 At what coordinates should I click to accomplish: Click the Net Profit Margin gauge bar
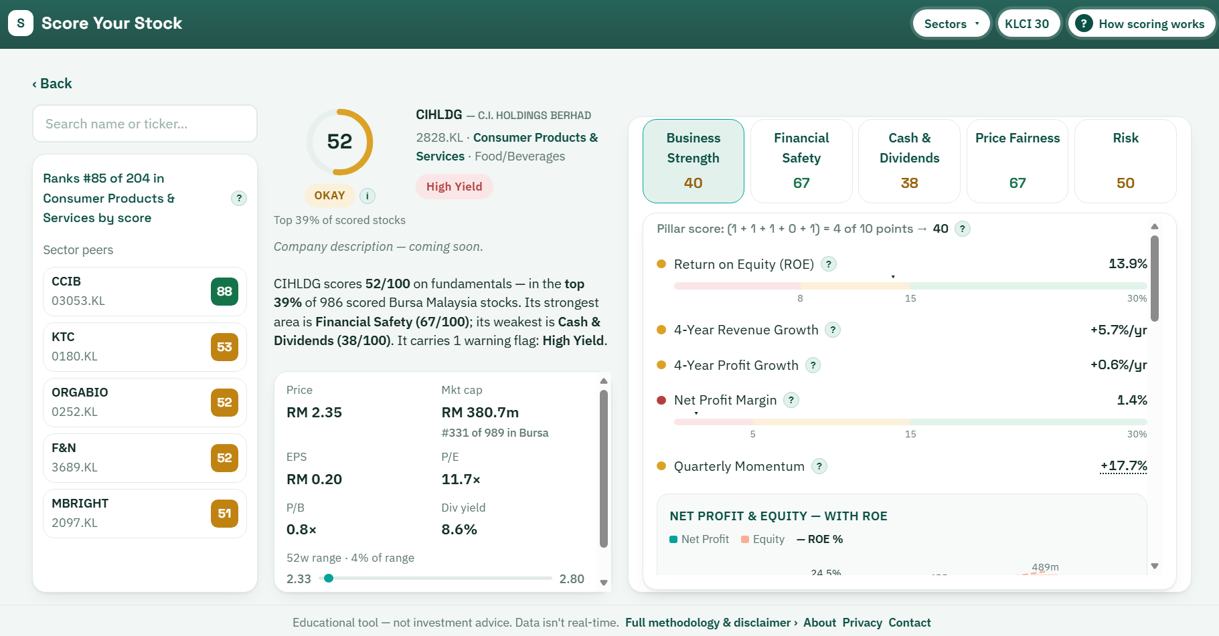910,422
